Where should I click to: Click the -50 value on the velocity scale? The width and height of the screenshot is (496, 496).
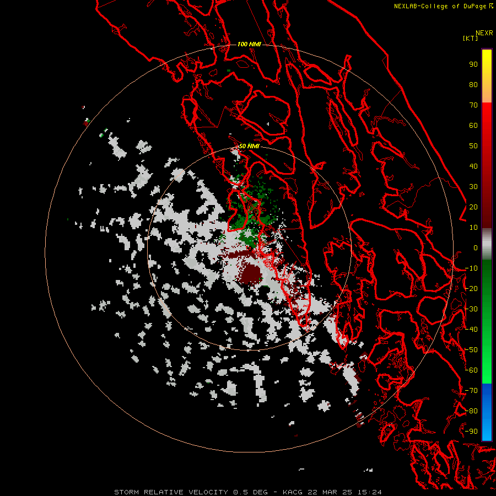471,350
